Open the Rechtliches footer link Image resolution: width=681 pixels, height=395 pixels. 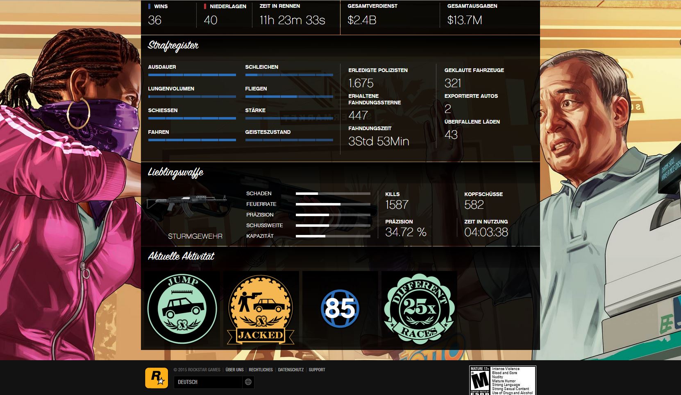261,370
